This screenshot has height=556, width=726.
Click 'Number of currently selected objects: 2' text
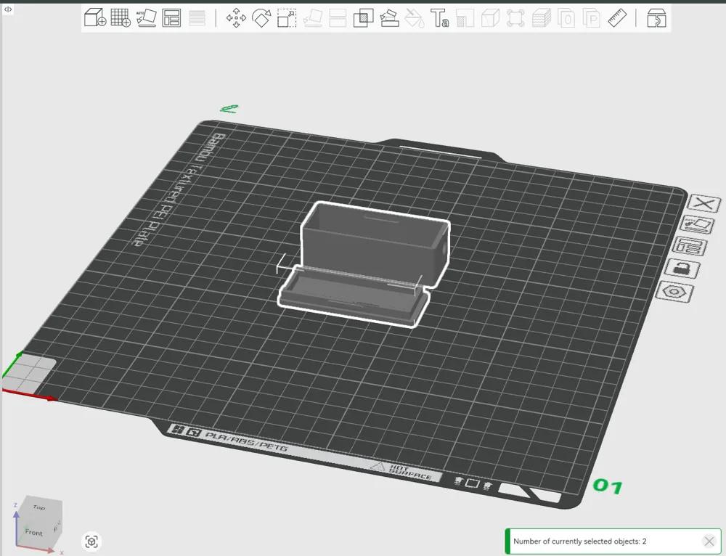(579, 541)
